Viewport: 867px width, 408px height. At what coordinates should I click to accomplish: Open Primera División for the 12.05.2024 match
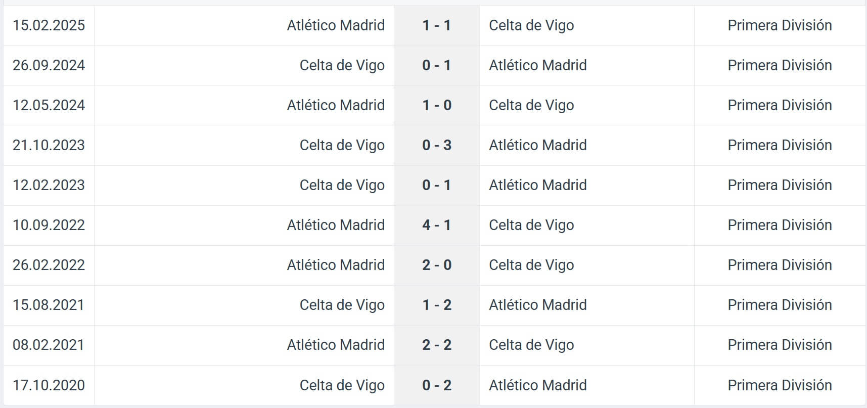[780, 105]
